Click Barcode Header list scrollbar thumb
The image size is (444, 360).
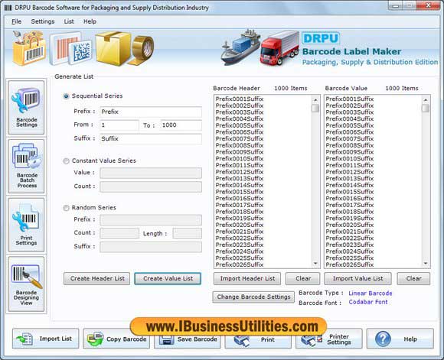coord(315,109)
